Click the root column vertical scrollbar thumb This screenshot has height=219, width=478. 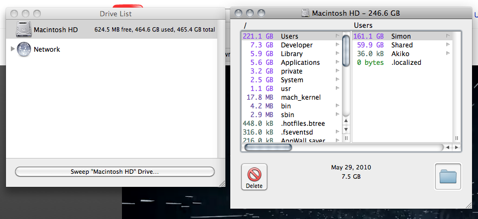(x=346, y=50)
